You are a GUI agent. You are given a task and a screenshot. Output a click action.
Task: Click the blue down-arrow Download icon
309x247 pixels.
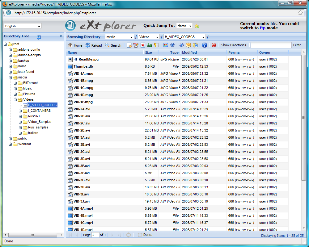172,45
